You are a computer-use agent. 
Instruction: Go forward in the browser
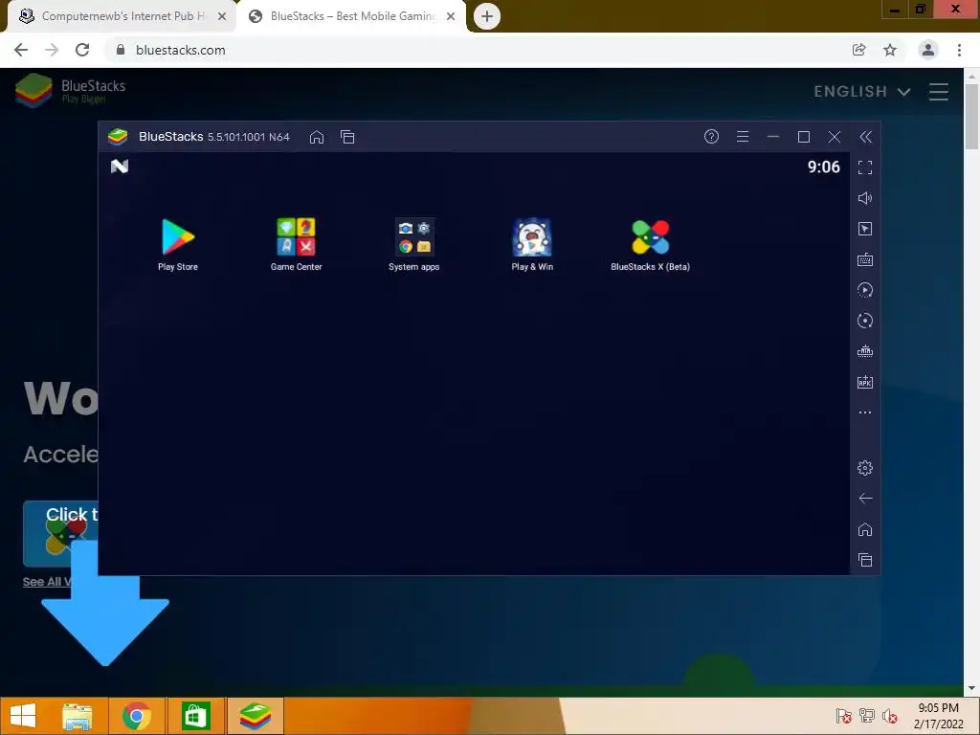[52, 50]
